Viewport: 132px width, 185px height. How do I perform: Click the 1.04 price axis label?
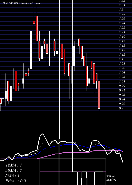pyautogui.click(x=122, y=72)
